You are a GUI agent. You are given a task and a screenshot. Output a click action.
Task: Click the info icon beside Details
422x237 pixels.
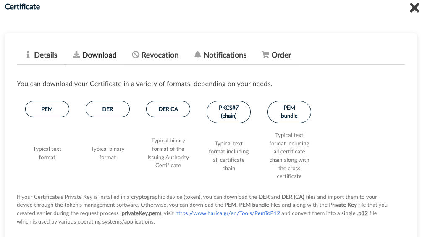28,55
